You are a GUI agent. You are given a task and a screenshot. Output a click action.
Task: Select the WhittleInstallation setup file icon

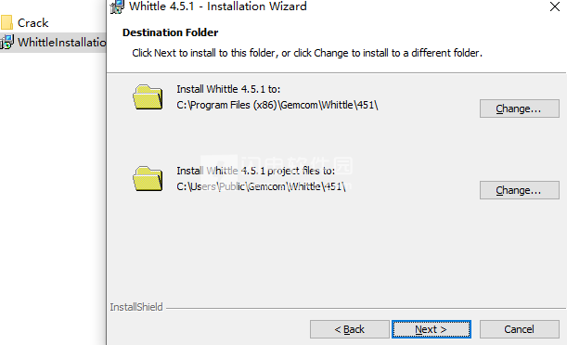pos(6,43)
